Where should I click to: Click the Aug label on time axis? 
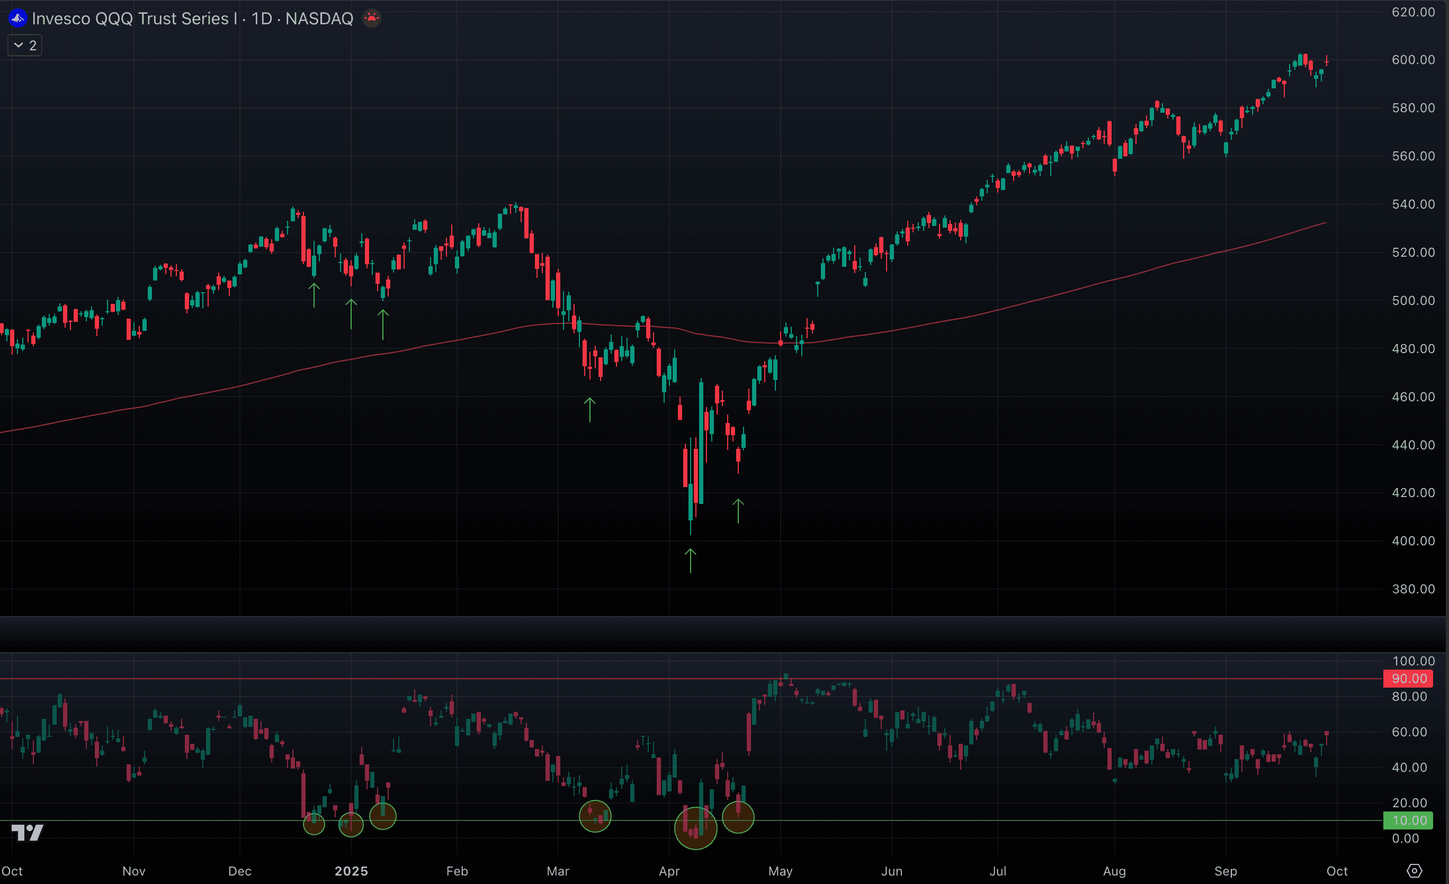pyautogui.click(x=1114, y=871)
